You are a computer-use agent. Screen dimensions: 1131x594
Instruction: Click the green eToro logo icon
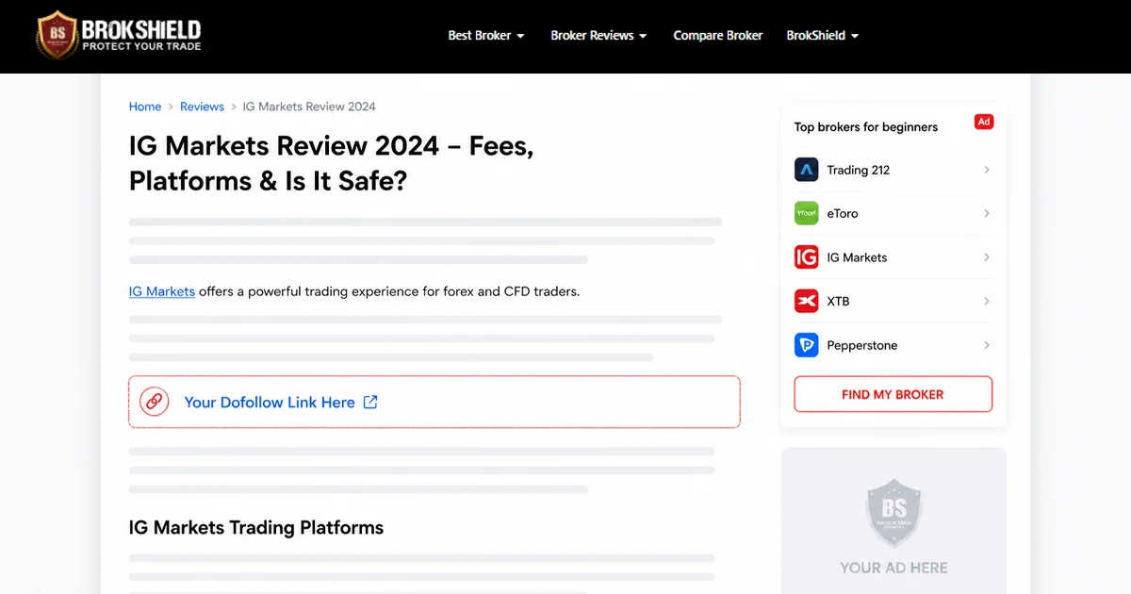tap(806, 213)
